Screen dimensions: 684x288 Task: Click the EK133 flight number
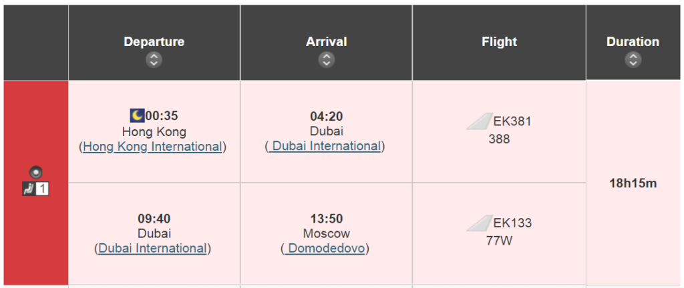click(512, 223)
